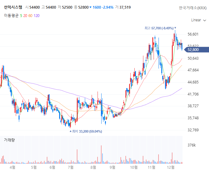Click the 44,685 price axis value

pos(193,82)
